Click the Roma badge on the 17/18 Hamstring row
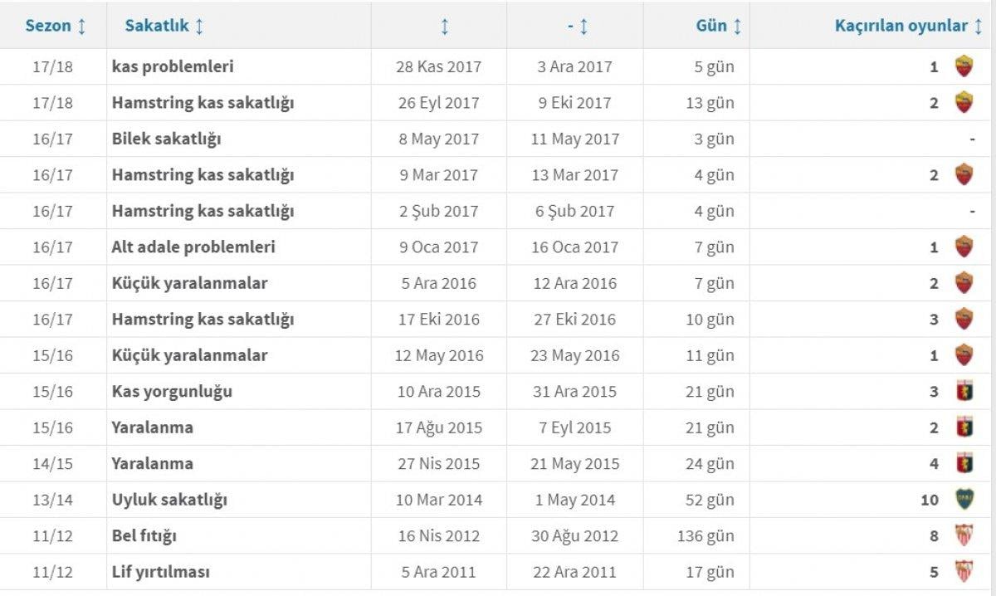 pos(963,103)
